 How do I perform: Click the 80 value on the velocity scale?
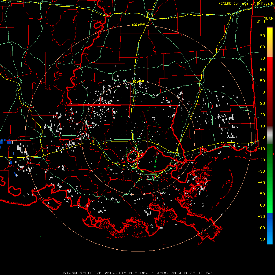(x=262, y=47)
